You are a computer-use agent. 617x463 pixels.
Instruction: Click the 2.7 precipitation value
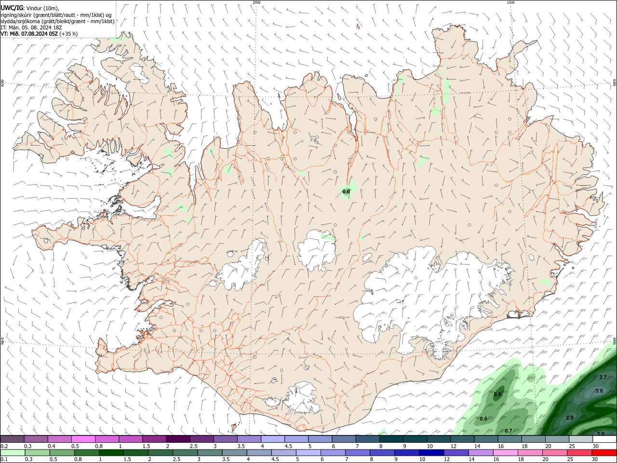(603, 377)
